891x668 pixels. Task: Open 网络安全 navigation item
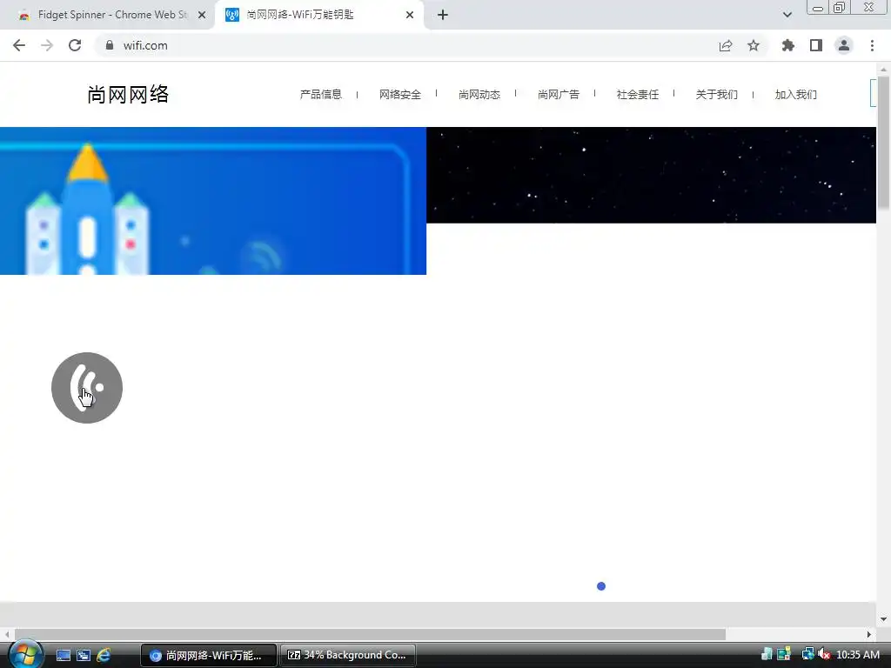(x=400, y=94)
